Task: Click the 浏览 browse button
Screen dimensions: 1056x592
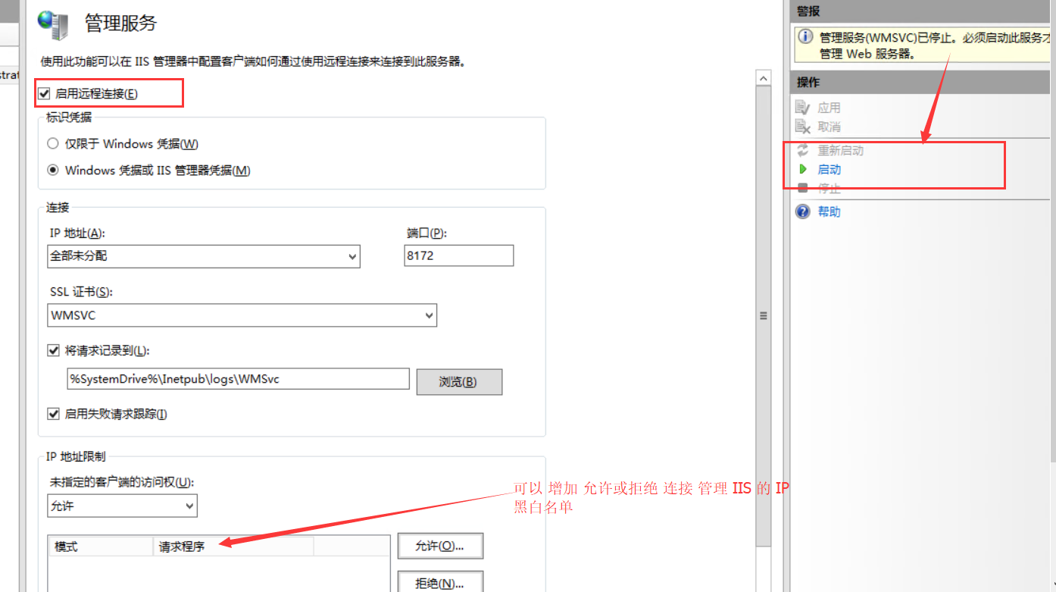Action: point(459,382)
